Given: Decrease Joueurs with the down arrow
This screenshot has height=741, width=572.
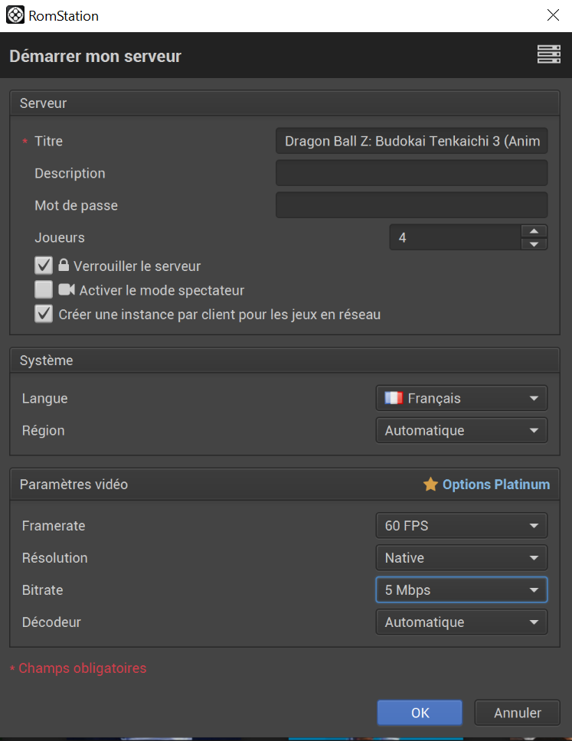Looking at the screenshot, I should click(x=534, y=244).
